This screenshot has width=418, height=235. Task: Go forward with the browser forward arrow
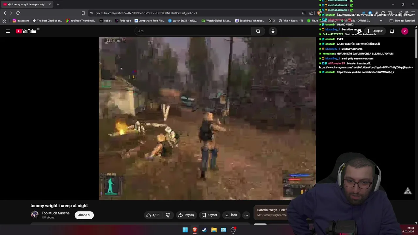click(x=11, y=13)
